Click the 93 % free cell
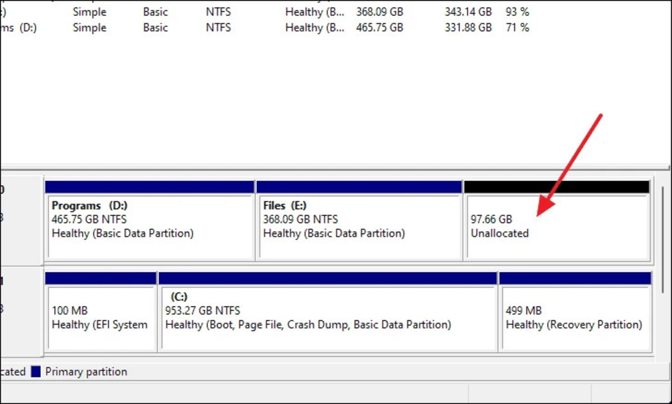Screen dimensions: 672x404 point(517,12)
